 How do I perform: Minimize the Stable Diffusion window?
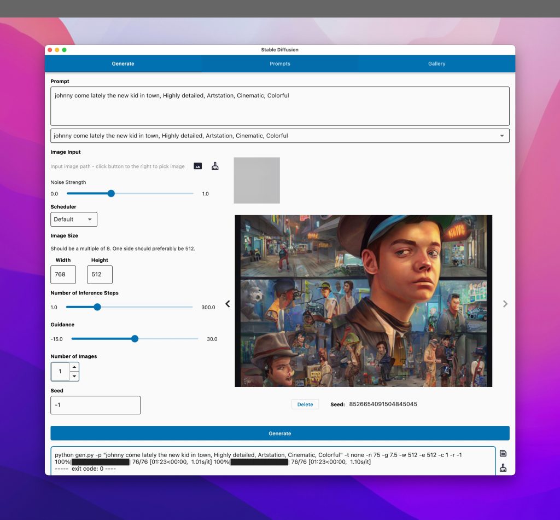[57, 50]
